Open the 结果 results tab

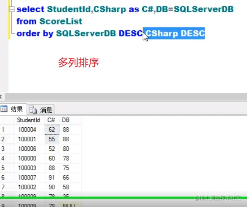click(x=14, y=109)
